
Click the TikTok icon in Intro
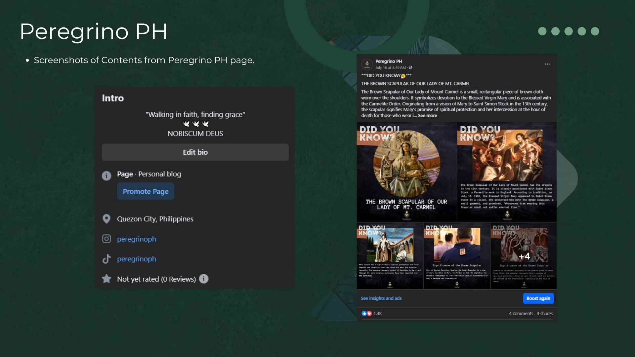[106, 259]
